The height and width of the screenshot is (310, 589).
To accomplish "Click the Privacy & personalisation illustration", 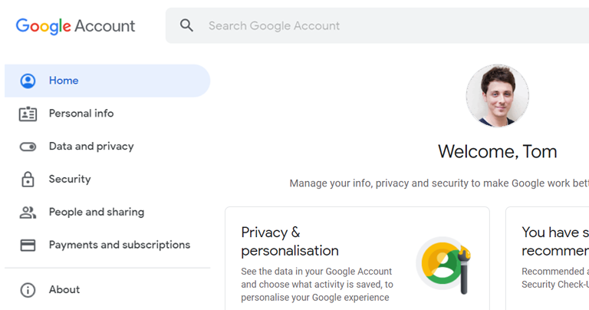I will [x=443, y=265].
